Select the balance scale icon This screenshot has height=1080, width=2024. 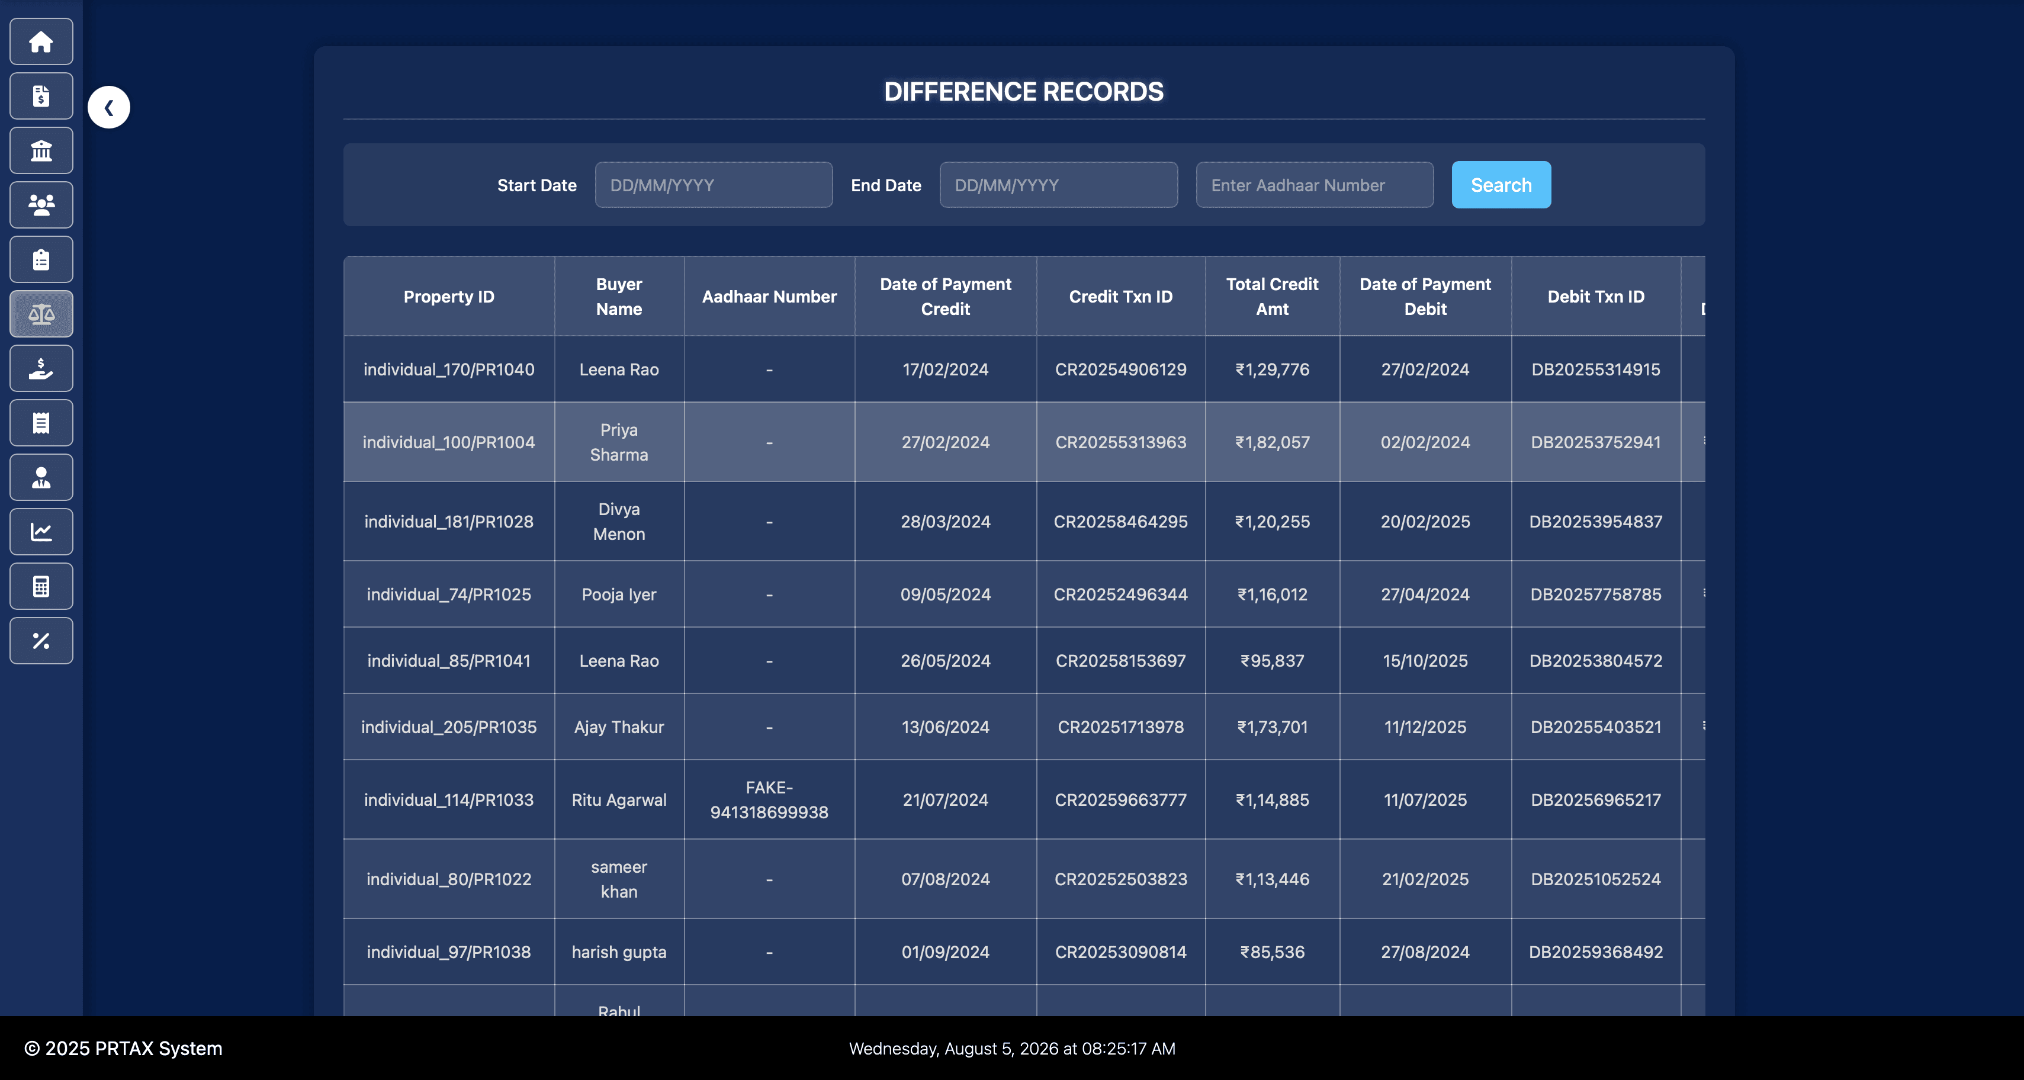(x=41, y=314)
